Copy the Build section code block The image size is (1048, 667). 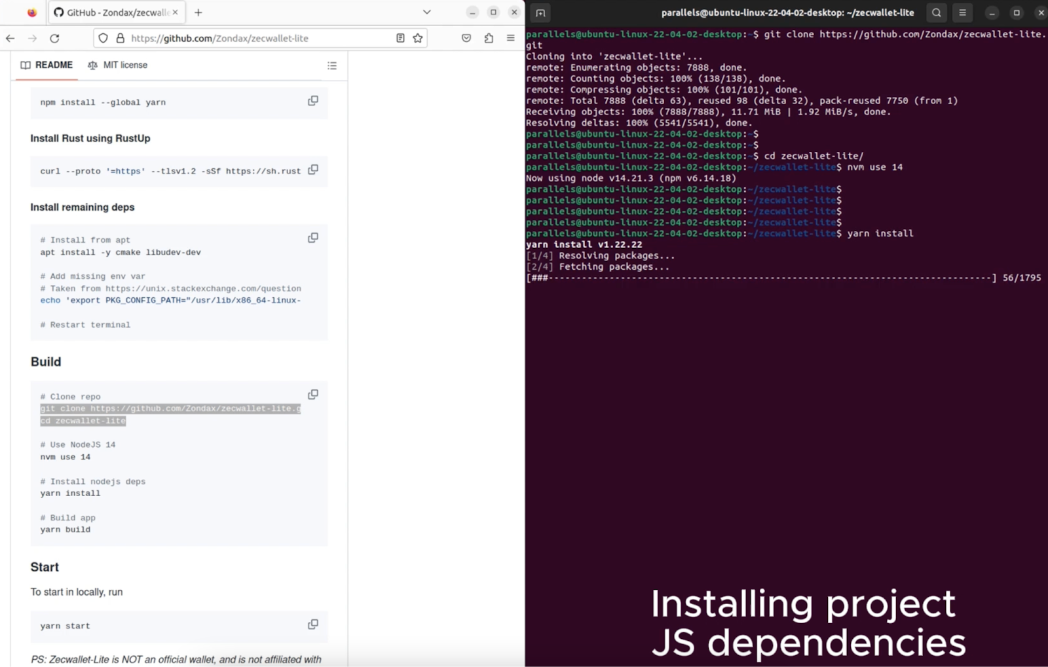(x=313, y=395)
